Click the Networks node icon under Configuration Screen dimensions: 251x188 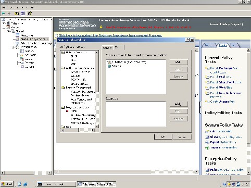pyautogui.click(x=22, y=55)
